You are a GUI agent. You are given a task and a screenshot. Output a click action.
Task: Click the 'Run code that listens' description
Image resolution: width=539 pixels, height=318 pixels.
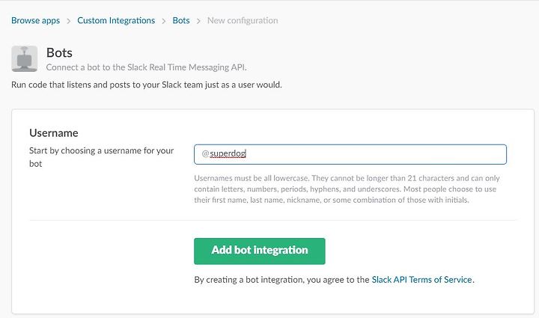pos(147,85)
